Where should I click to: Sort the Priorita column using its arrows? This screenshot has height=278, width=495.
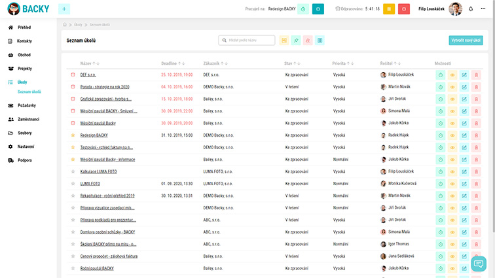(349, 63)
